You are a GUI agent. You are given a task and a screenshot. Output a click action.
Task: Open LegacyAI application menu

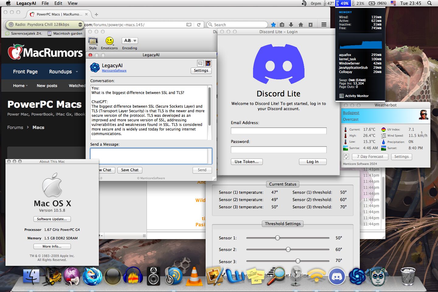tap(26, 3)
